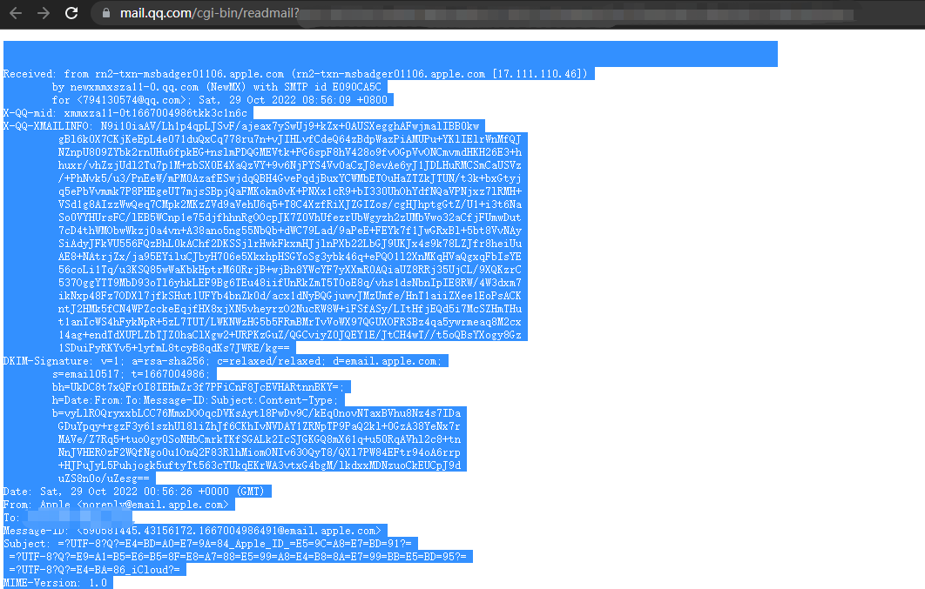This screenshot has width=925, height=589.
Task: Click the 'Message-ID:' header line
Action: [192, 530]
